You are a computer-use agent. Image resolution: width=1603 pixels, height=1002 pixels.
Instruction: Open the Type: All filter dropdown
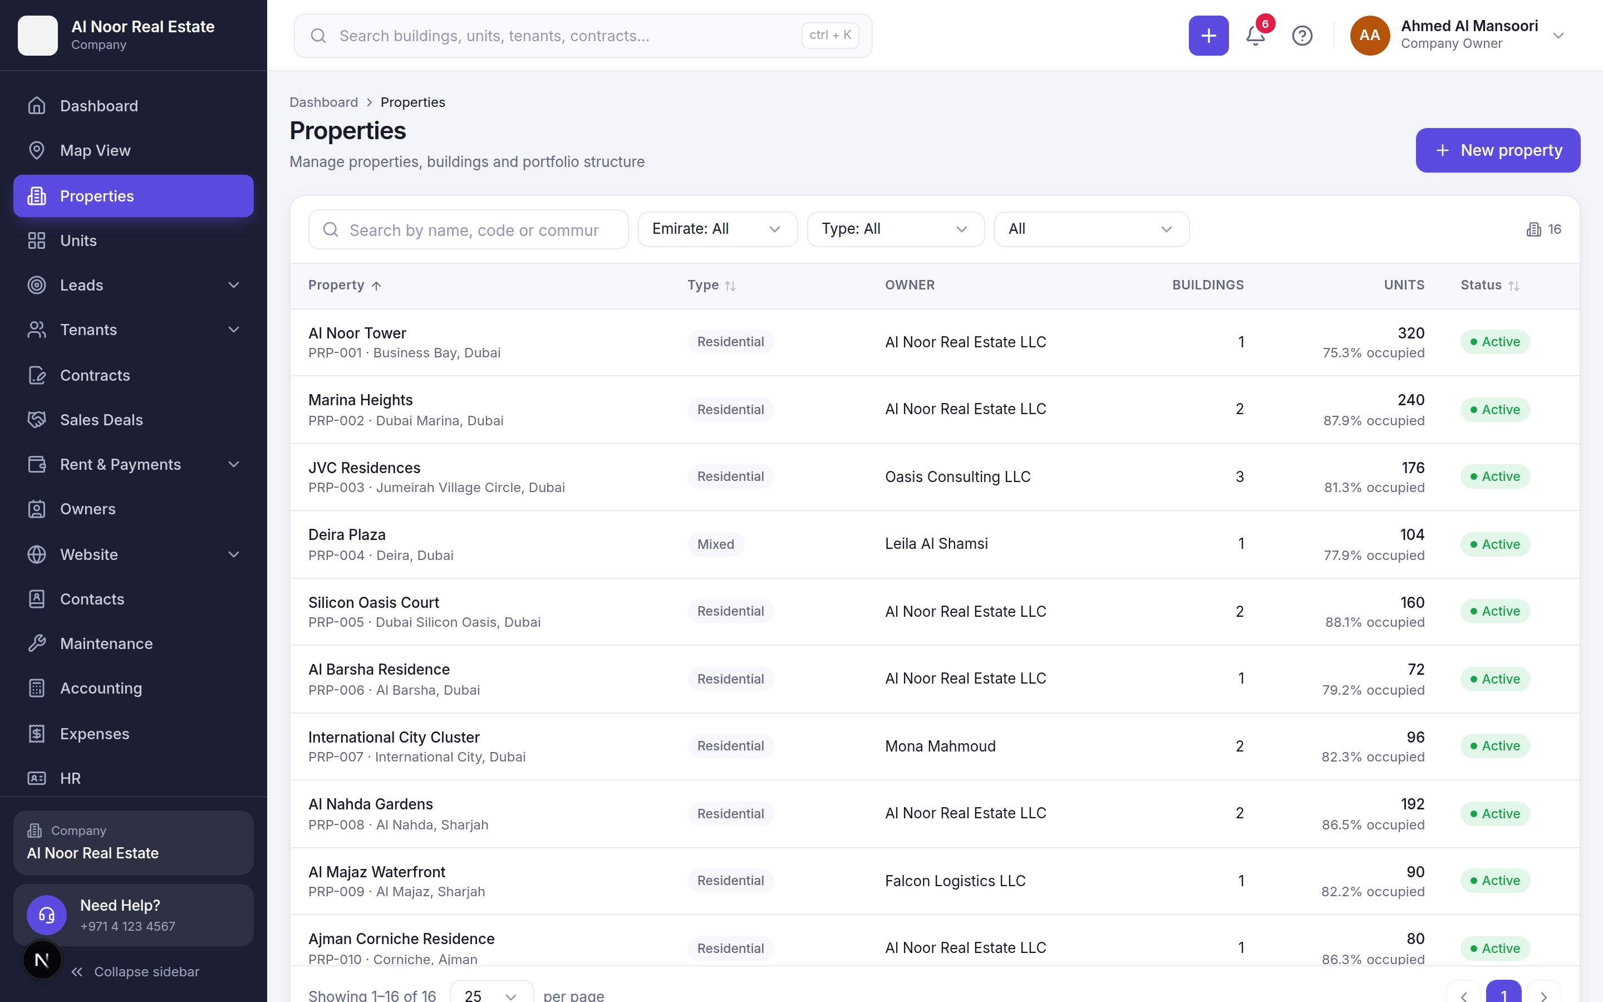pos(896,229)
